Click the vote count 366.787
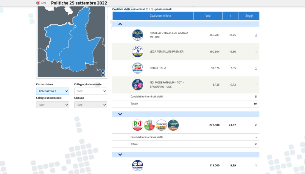This screenshot has width=305, height=174. click(x=214, y=35)
